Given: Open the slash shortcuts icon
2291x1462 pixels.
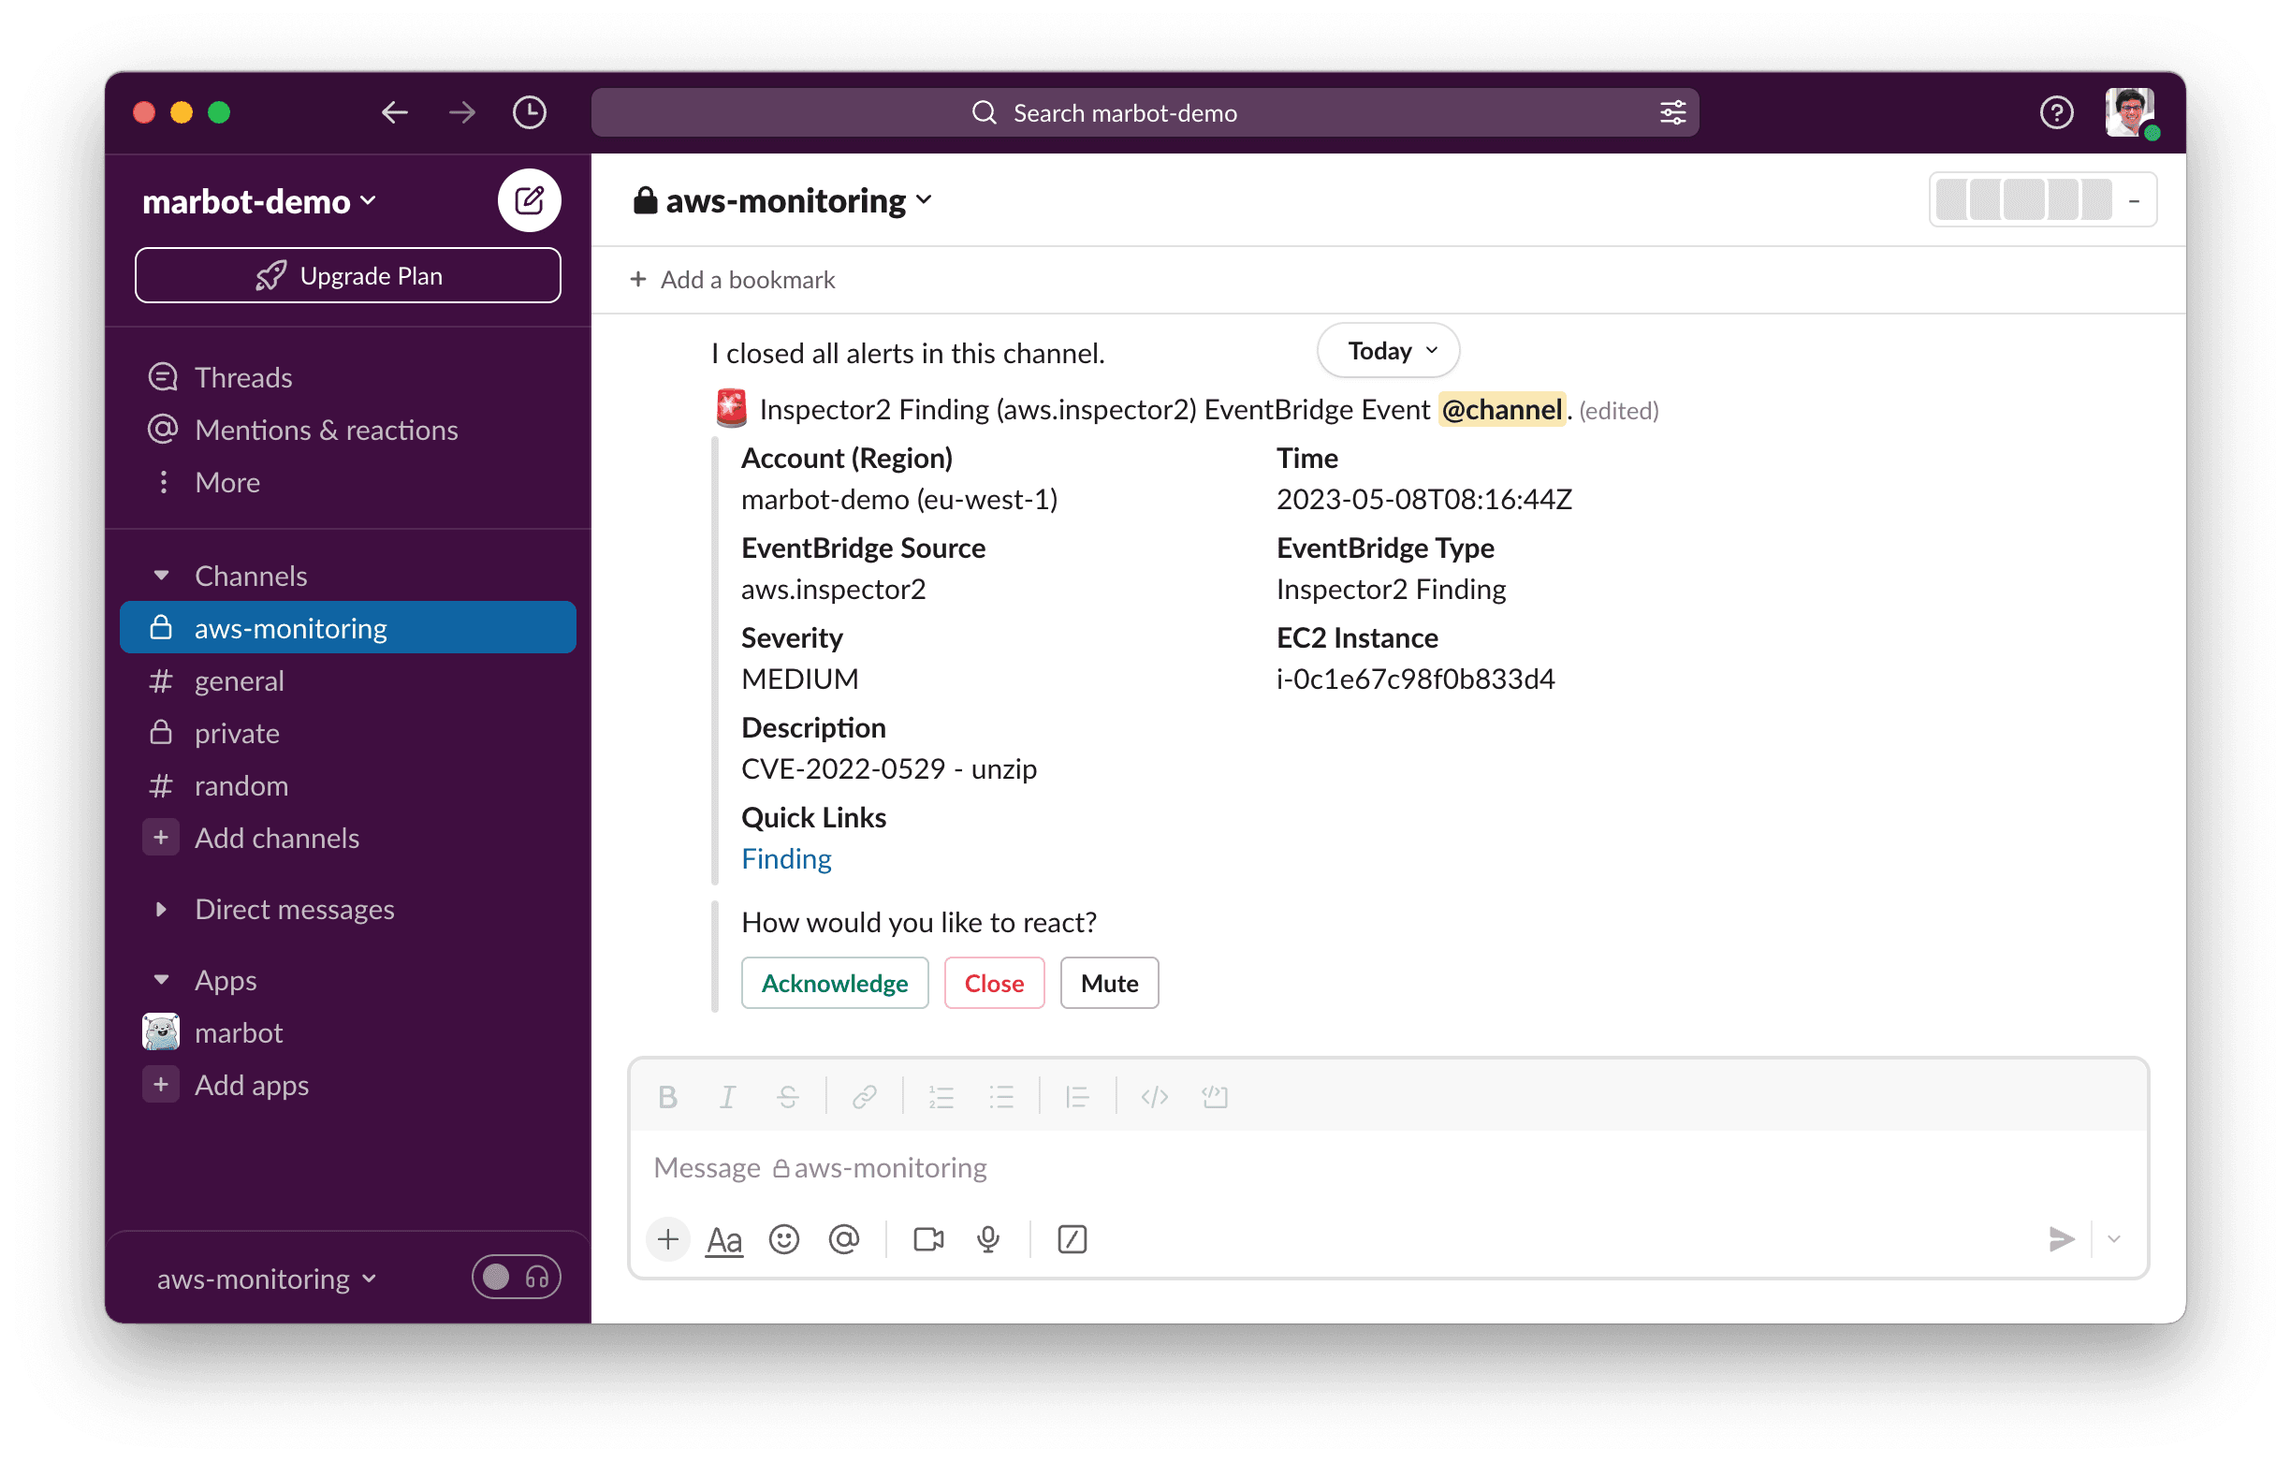Looking at the screenshot, I should [x=1073, y=1238].
